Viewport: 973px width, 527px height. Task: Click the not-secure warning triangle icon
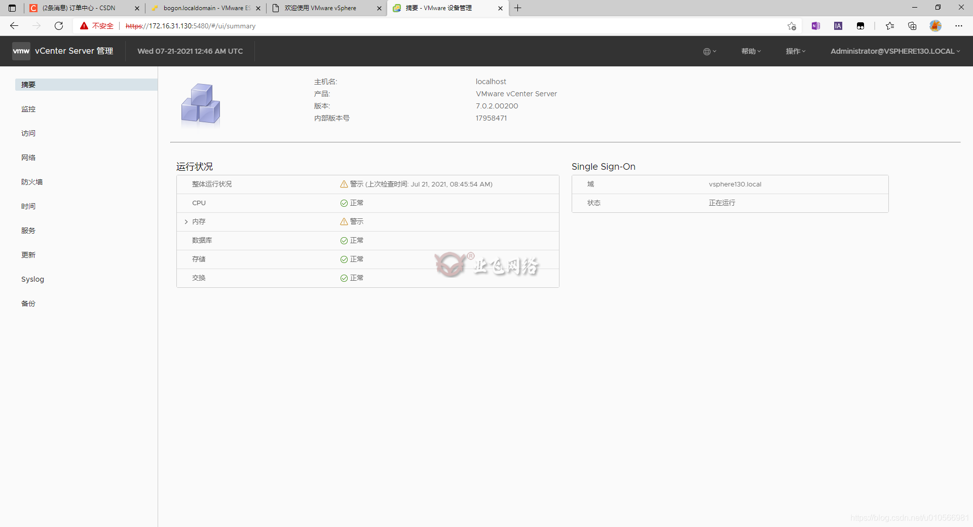click(x=84, y=26)
